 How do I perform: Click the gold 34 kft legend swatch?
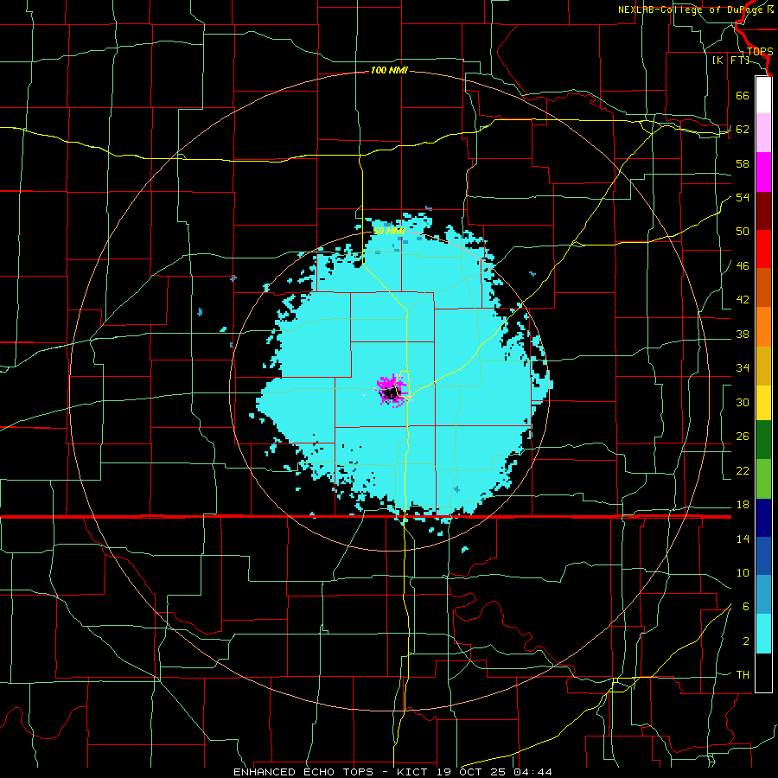point(763,367)
